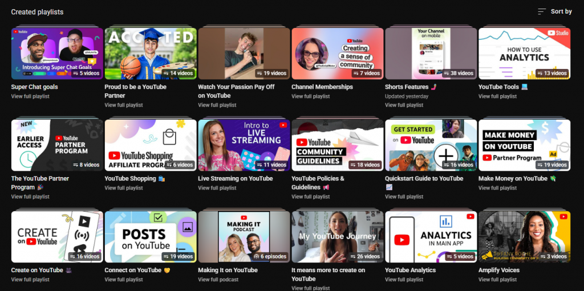Click the Sort by lines icon
Viewport: 584px width, 291px height.
click(542, 11)
